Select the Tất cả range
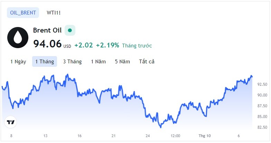Image resolution: width=271 pixels, height=143 pixels. [147, 62]
